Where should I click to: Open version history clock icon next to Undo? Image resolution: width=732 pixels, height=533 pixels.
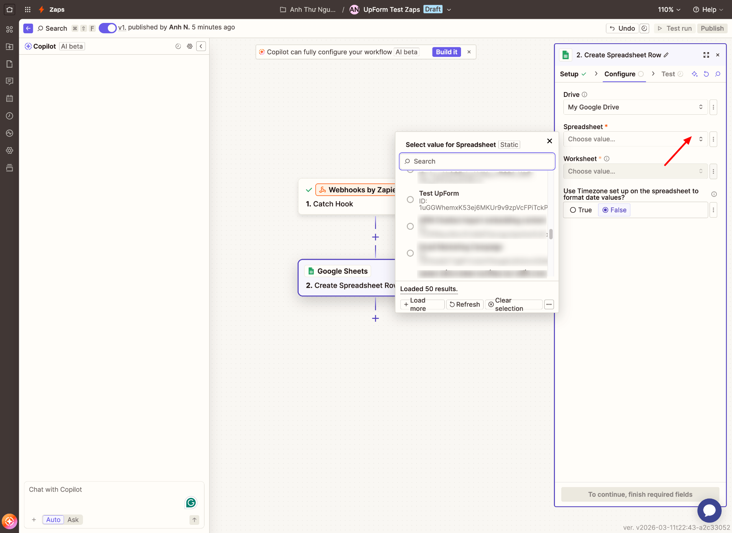(644, 28)
